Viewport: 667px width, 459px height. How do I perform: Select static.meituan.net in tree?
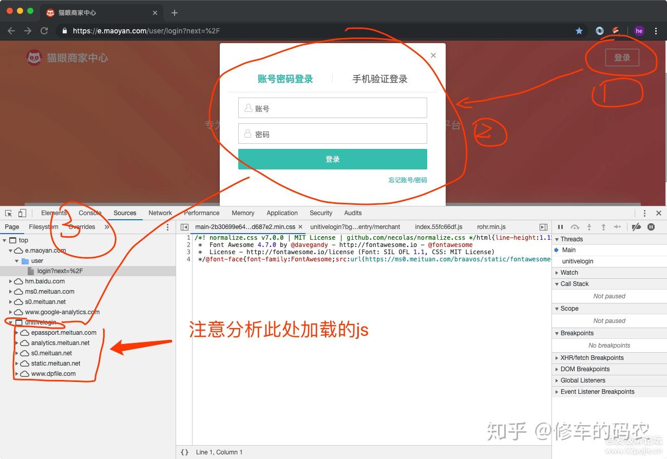click(55, 364)
